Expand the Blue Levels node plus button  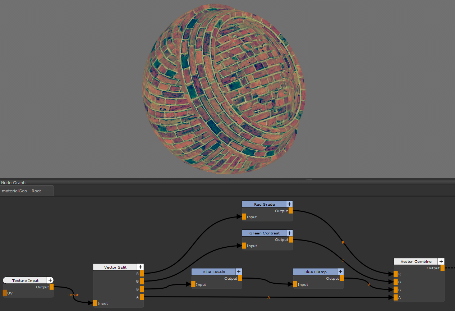(x=239, y=272)
